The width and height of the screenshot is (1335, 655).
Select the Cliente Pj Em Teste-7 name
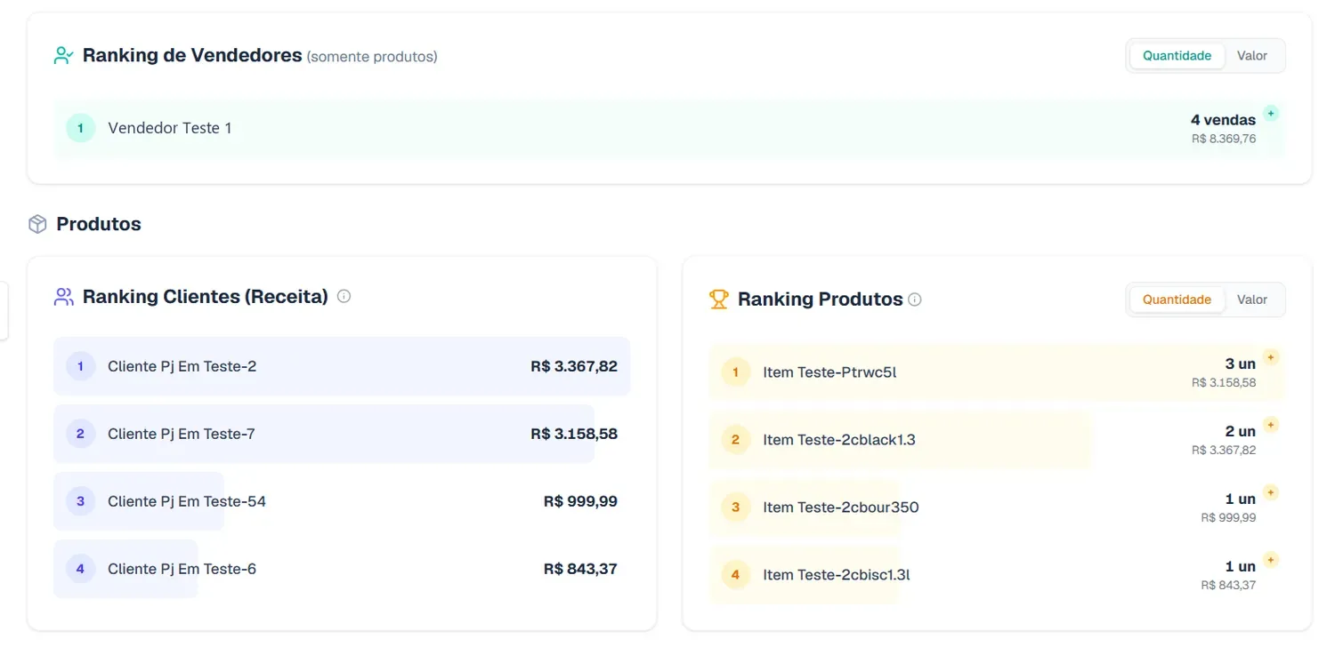(182, 434)
